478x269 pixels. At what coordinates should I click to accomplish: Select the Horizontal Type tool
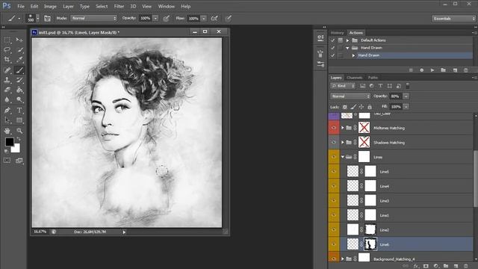(x=19, y=110)
